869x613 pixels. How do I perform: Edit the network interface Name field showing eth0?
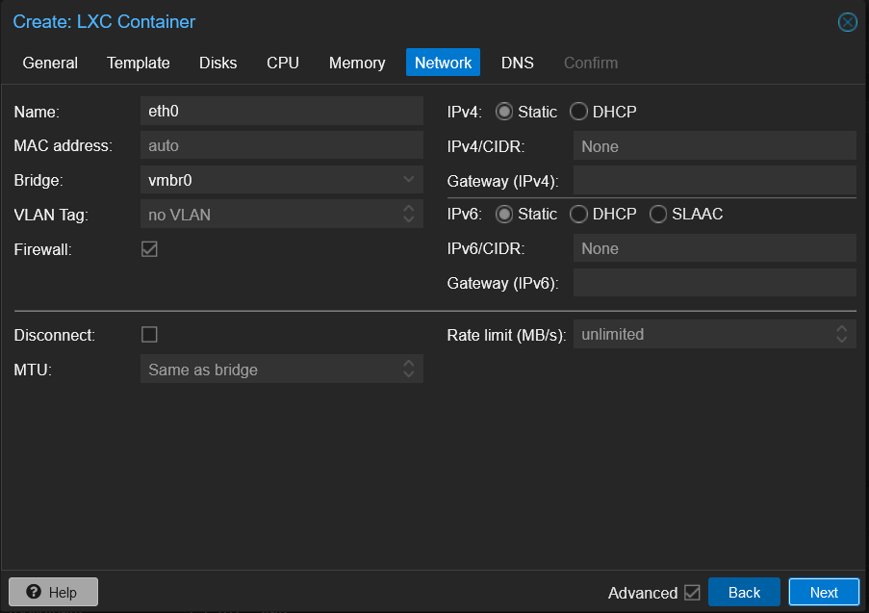(x=281, y=111)
